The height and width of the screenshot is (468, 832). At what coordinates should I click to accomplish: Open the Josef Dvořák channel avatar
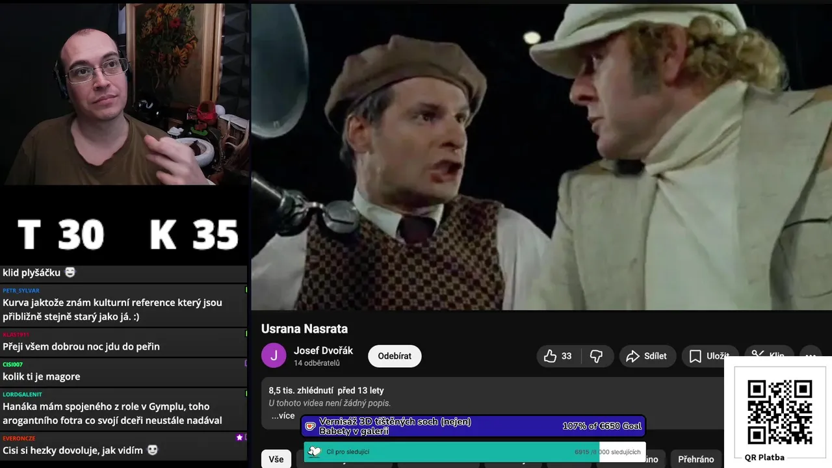(x=274, y=356)
